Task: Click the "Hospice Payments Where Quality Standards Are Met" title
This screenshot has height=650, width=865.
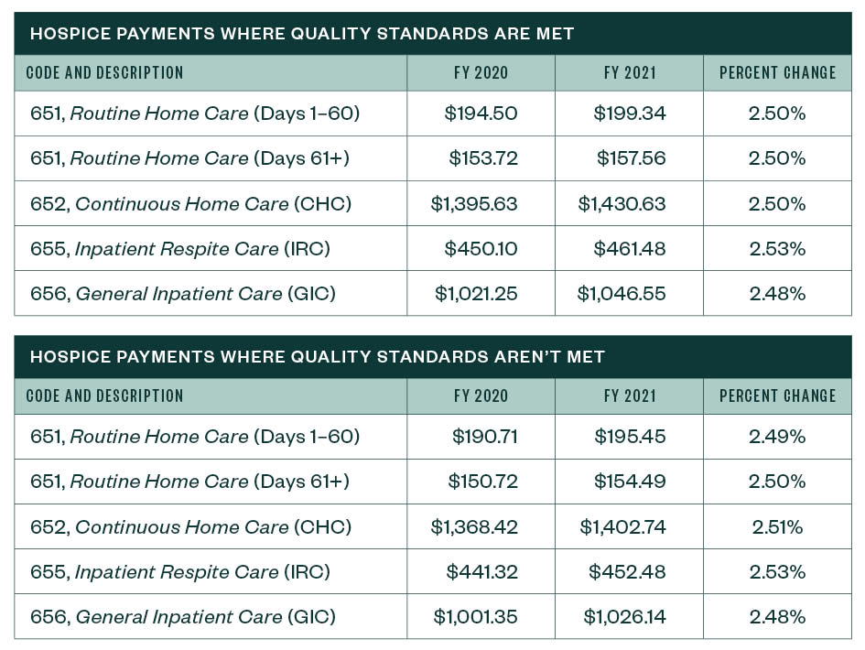Action: click(302, 34)
